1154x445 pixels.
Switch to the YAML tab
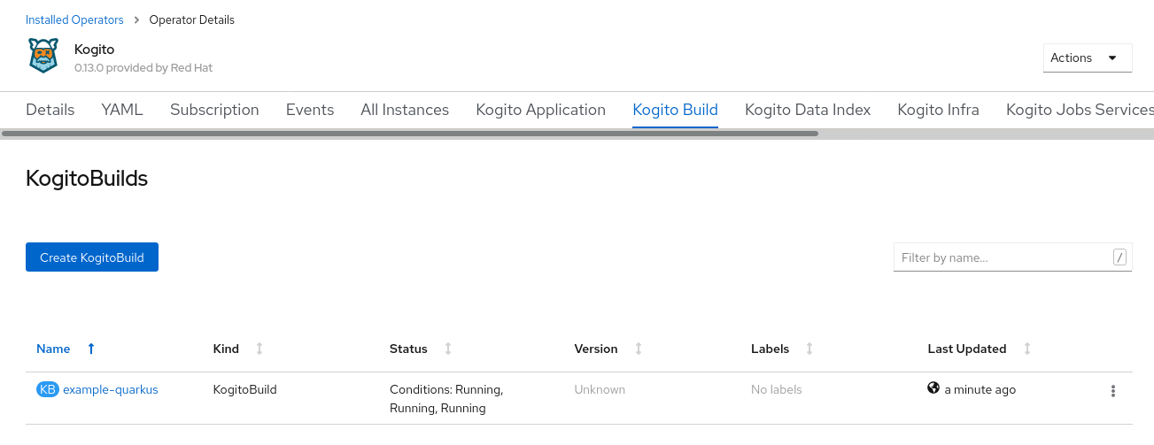(x=122, y=110)
